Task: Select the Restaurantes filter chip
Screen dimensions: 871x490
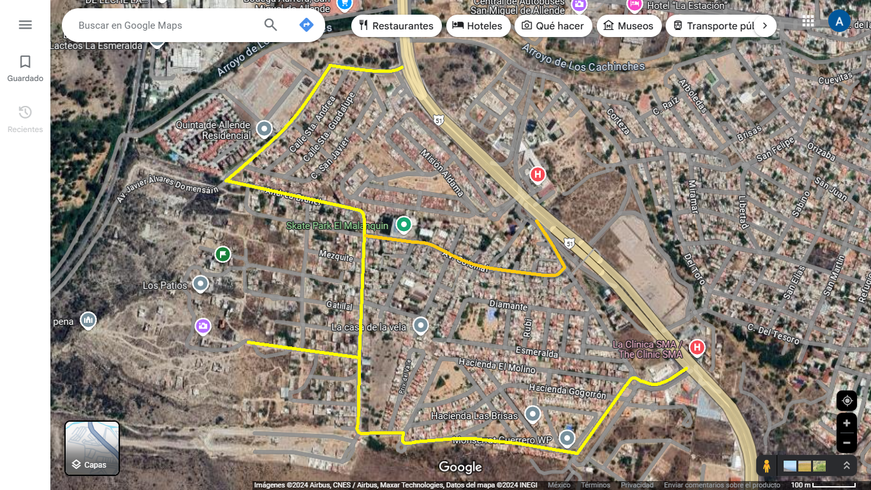Action: pos(396,26)
